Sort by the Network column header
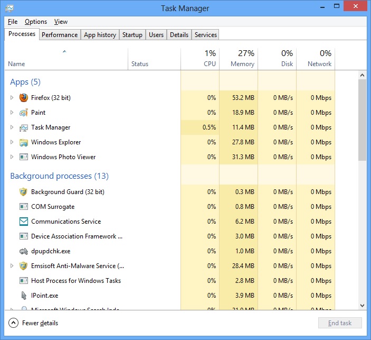This screenshot has width=371, height=340. coord(316,59)
